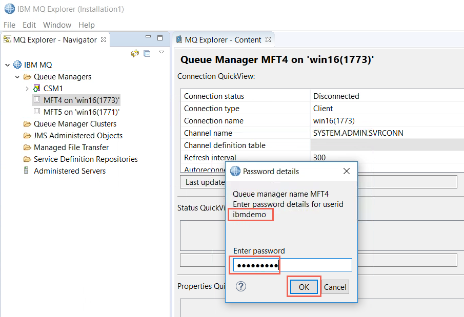Open the File menu
This screenshot has height=317, width=464.
pyautogui.click(x=9, y=25)
